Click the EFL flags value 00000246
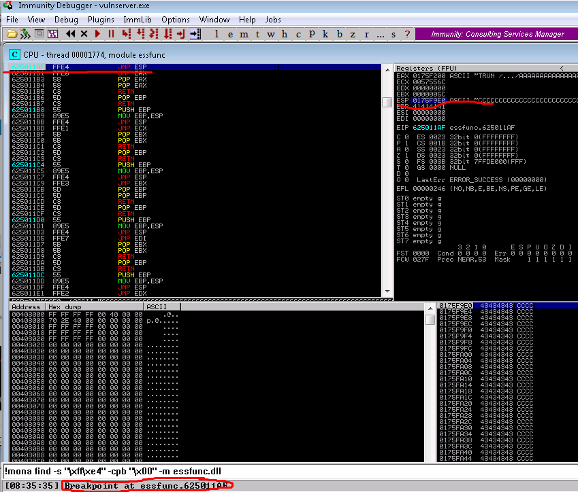Image resolution: width=578 pixels, height=492 pixels. pyautogui.click(x=429, y=189)
